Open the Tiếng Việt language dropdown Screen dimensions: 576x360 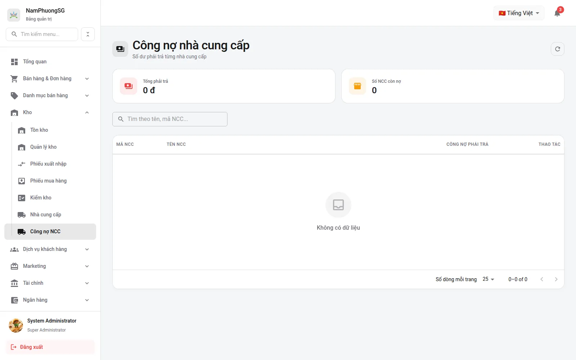(519, 13)
